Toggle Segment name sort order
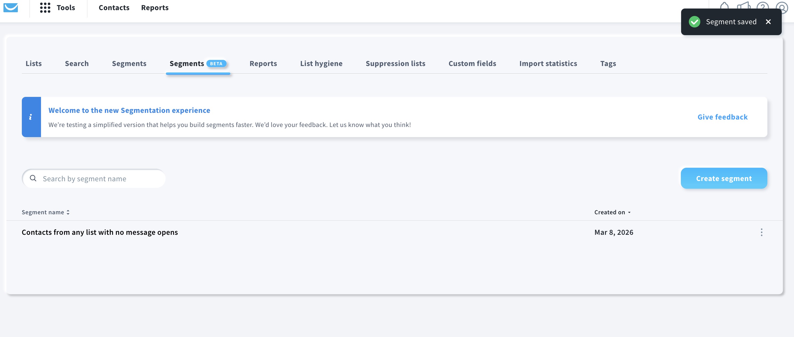Screen dimensions: 794x337 coord(68,212)
